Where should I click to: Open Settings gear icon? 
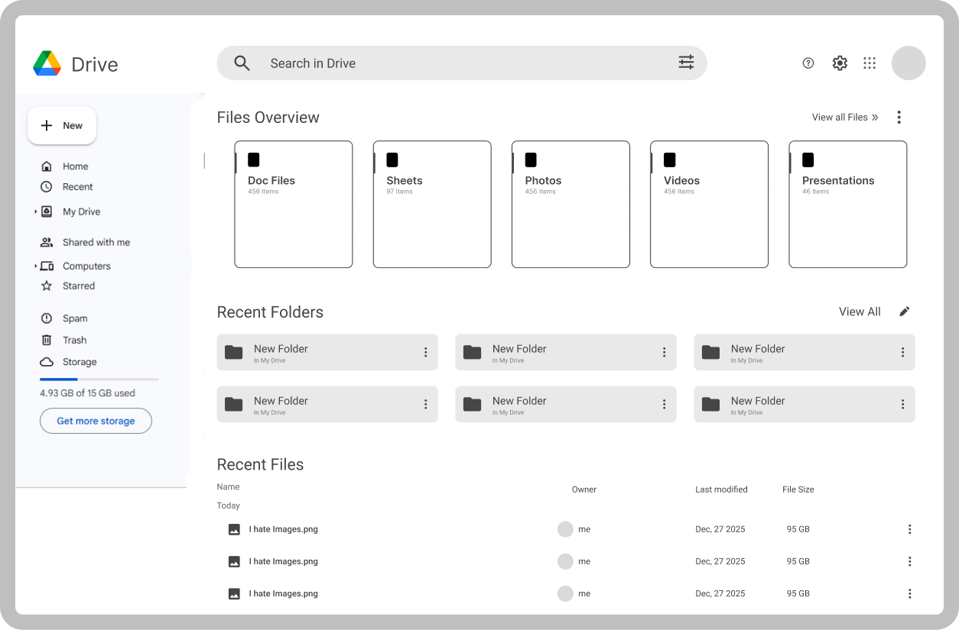(x=840, y=63)
